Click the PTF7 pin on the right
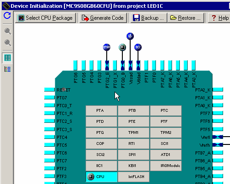 coord(218,113)
